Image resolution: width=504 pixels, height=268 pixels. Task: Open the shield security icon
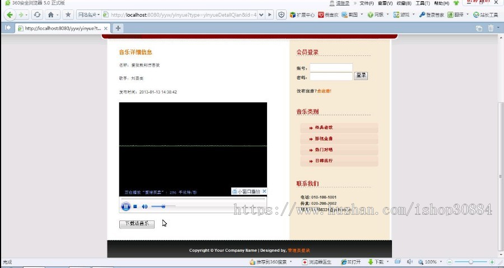pos(281,15)
